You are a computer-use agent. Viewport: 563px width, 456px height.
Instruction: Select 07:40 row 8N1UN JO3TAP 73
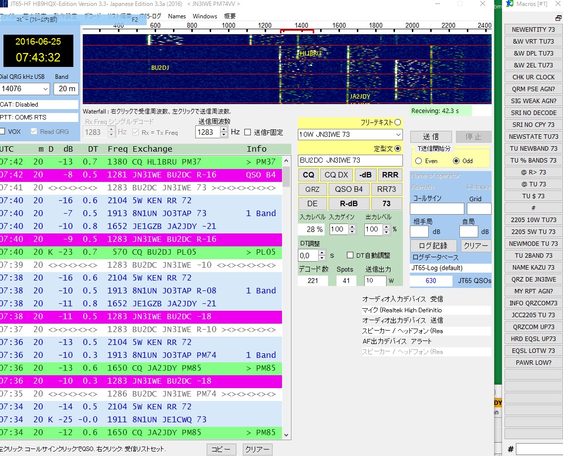(x=141, y=213)
